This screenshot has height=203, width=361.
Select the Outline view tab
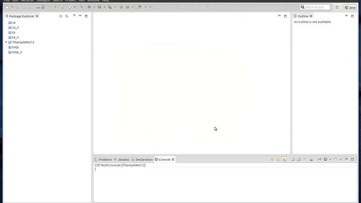tap(303, 16)
